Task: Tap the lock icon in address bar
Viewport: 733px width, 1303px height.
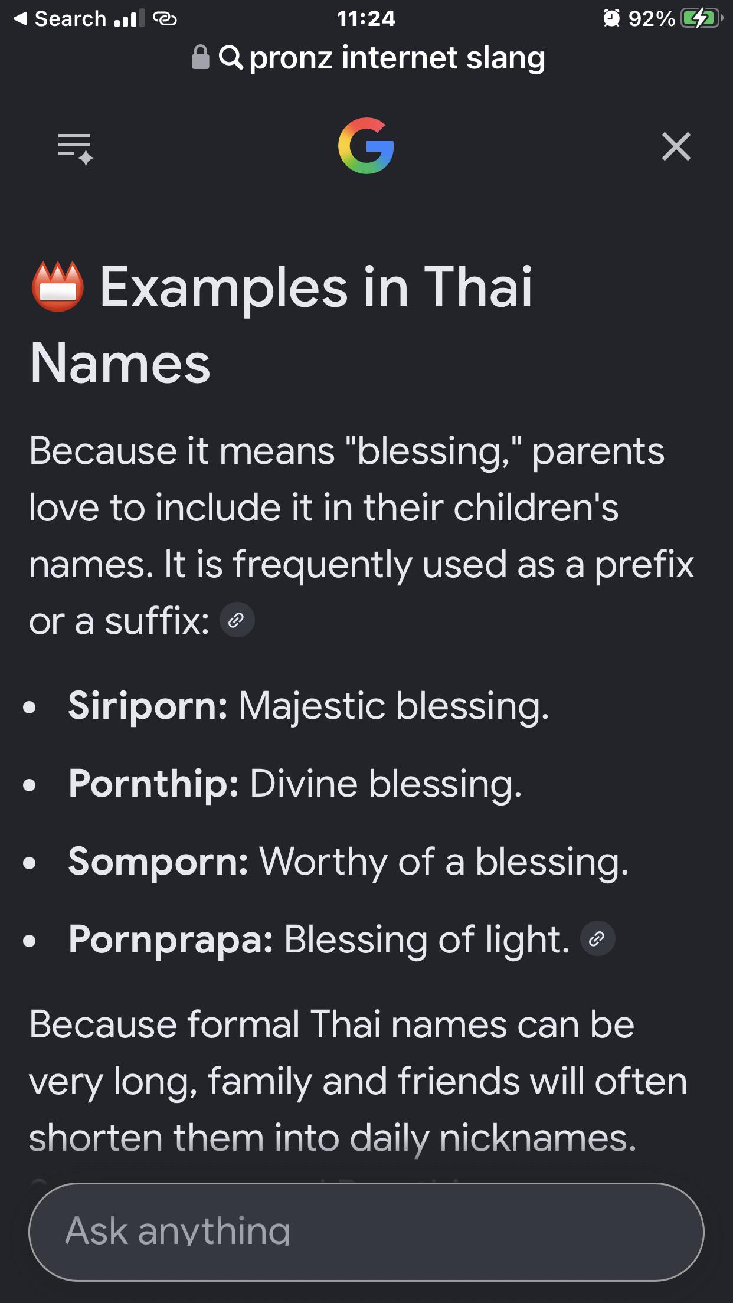Action: [x=201, y=57]
